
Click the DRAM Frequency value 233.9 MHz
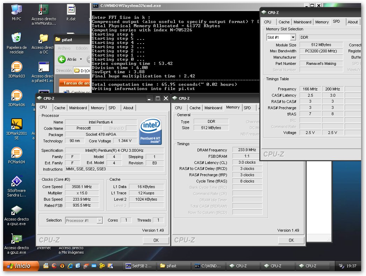point(247,150)
